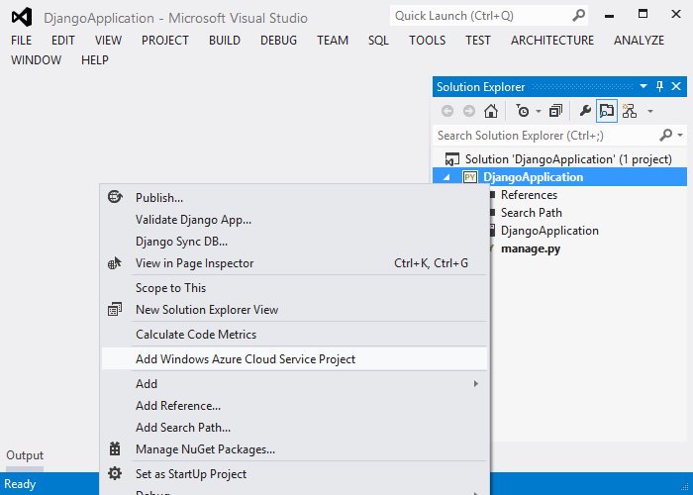Image resolution: width=693 pixels, height=495 pixels.
Task: Choose Publish... from the context menu
Action: click(294, 198)
